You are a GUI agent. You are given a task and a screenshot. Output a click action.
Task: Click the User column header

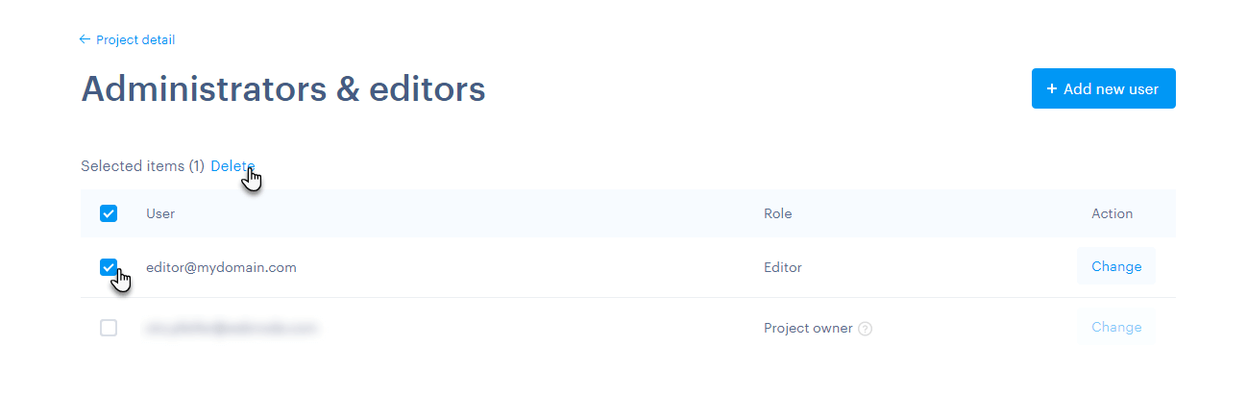[160, 213]
